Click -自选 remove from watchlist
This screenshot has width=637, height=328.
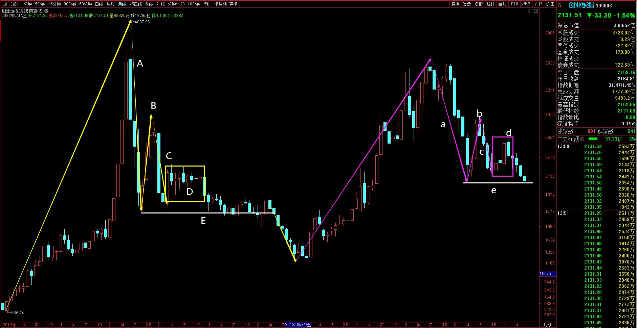pos(538,4)
